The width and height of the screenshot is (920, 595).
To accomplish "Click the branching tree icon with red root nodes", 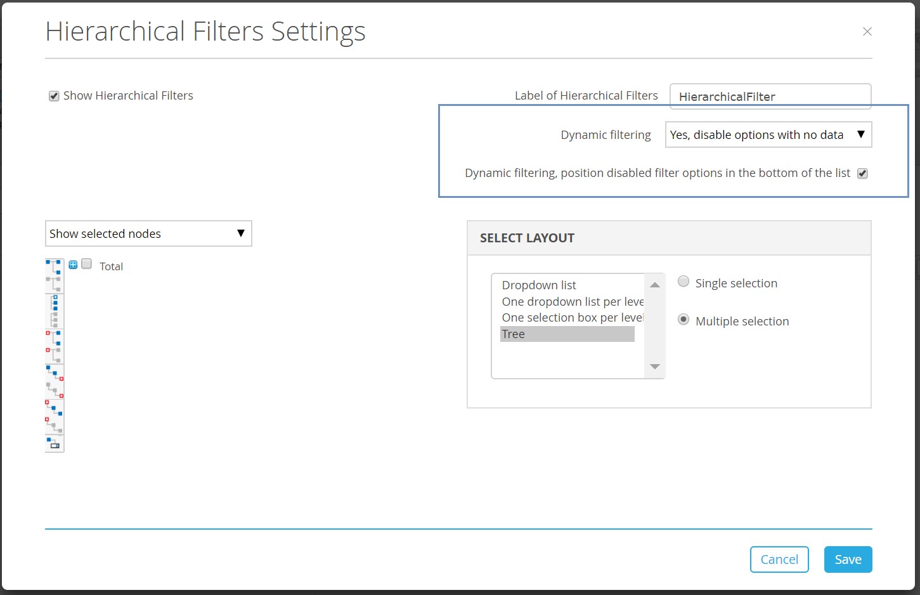I will coord(55,346).
